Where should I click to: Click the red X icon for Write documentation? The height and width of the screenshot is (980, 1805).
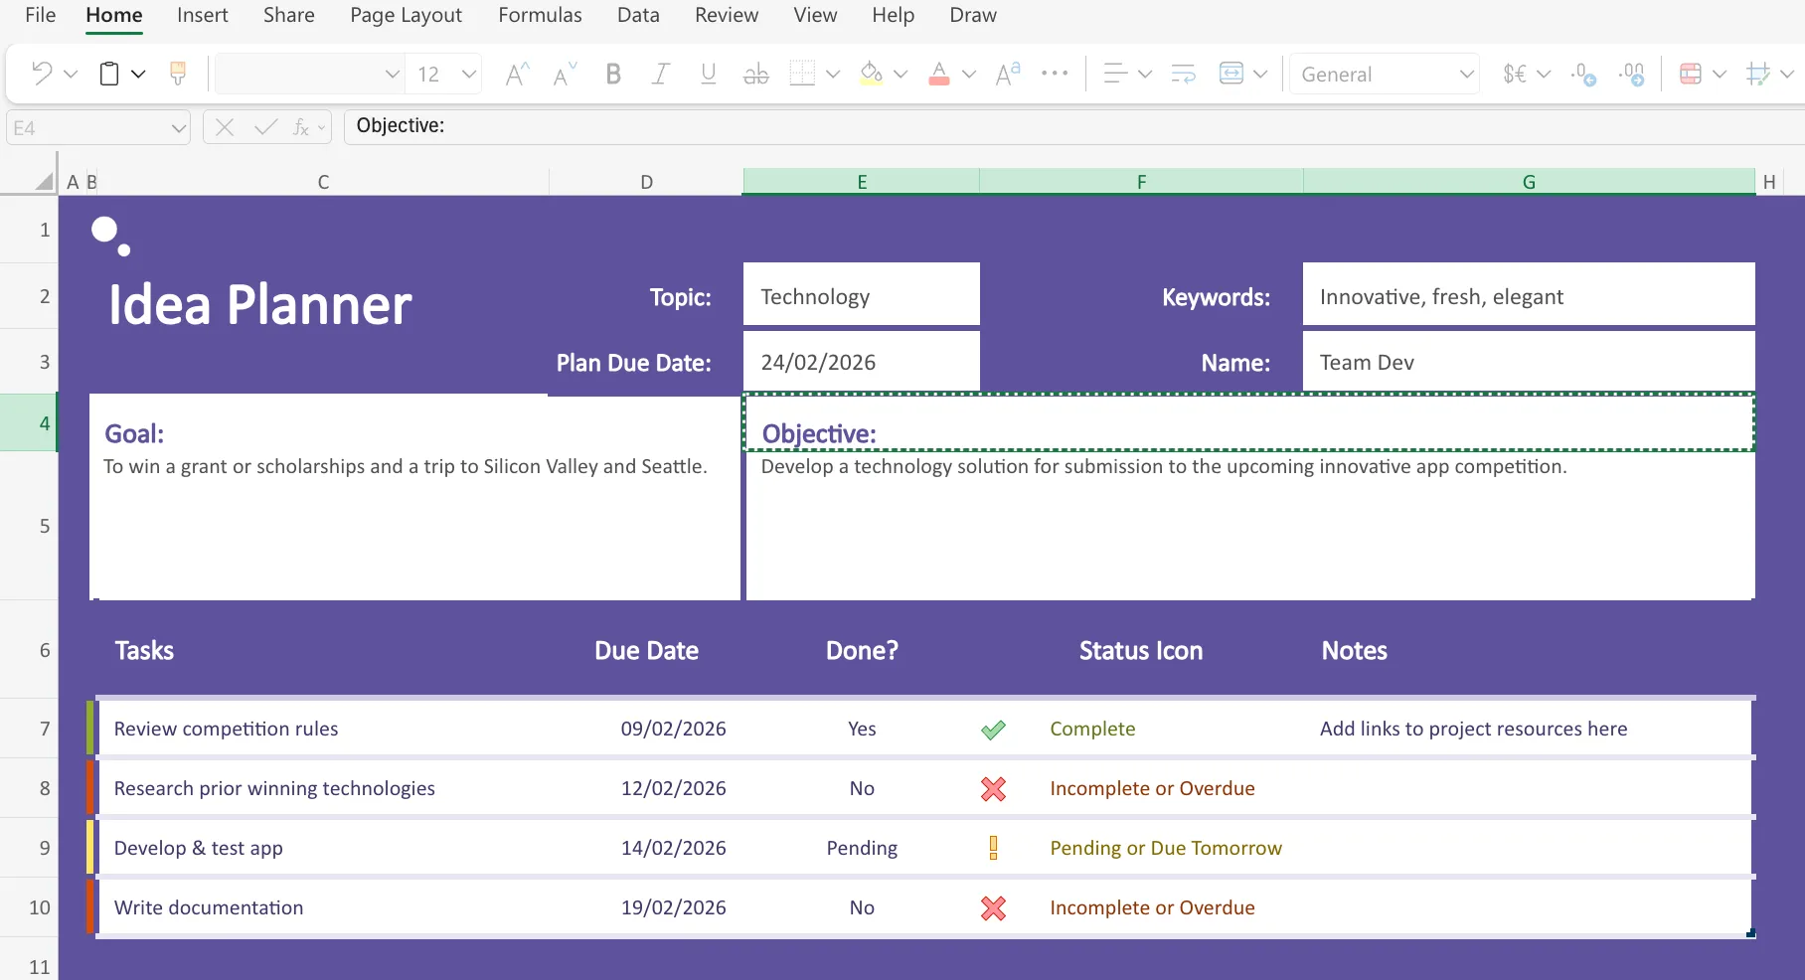pyautogui.click(x=993, y=907)
